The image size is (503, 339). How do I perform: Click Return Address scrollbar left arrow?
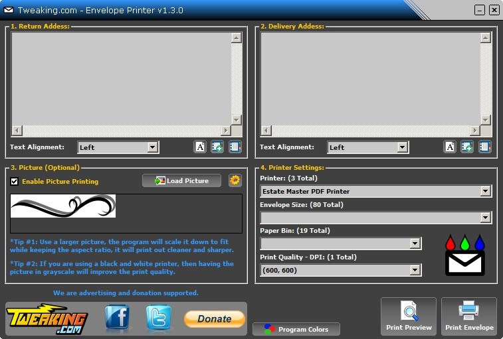(x=17, y=131)
